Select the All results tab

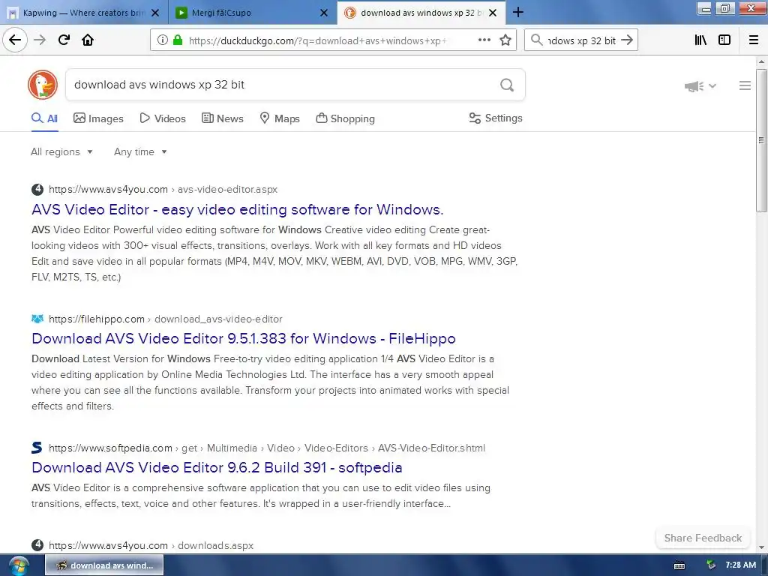pos(44,118)
